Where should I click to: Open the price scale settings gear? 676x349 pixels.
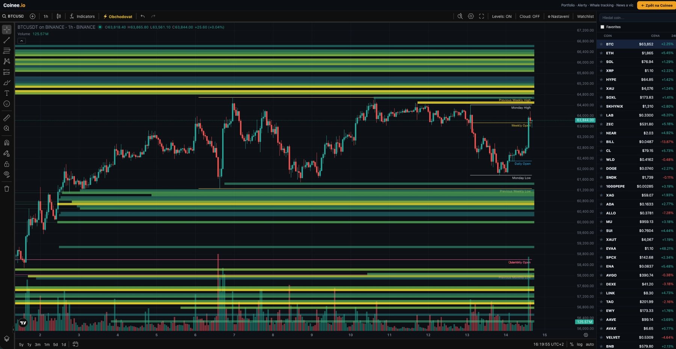tap(586, 335)
